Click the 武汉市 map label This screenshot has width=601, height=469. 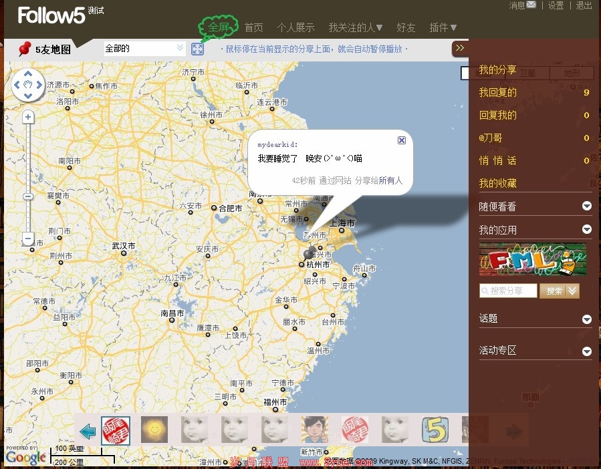pos(124,246)
